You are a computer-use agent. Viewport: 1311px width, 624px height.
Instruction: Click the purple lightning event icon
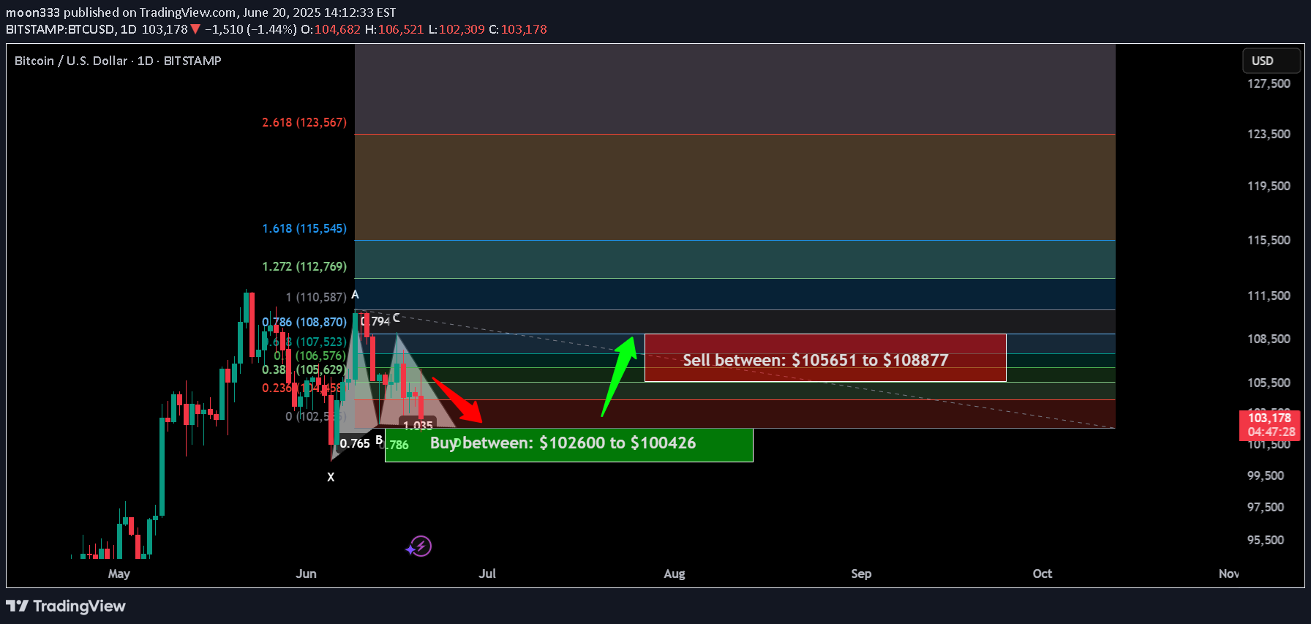pyautogui.click(x=420, y=546)
